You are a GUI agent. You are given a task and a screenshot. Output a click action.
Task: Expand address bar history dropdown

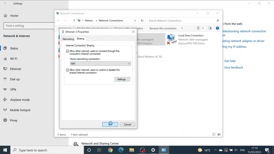point(135,21)
